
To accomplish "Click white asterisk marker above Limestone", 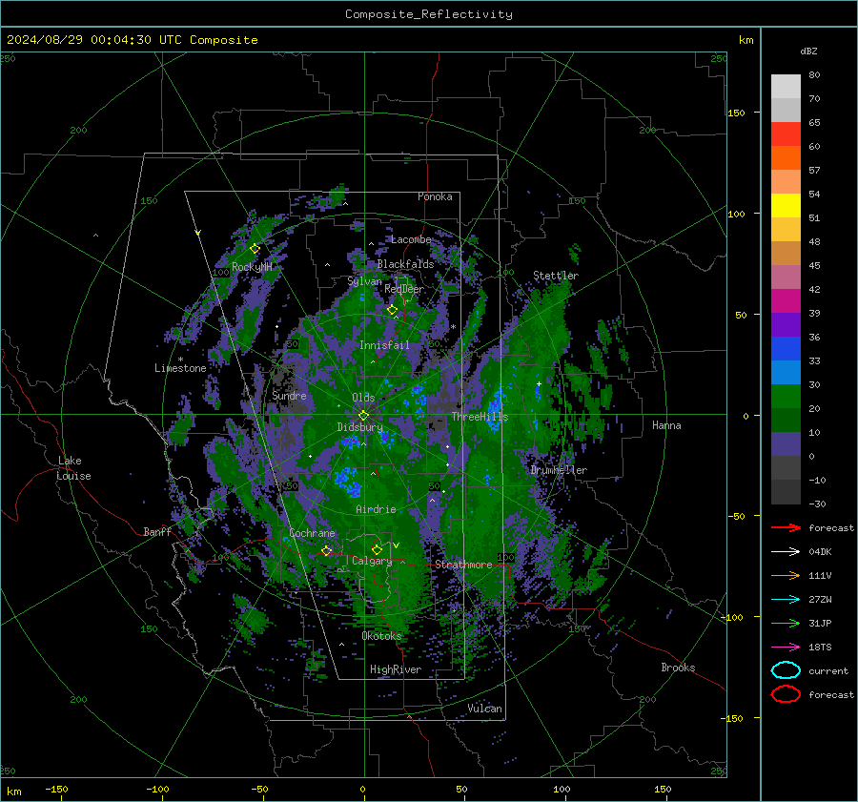I will point(180,360).
